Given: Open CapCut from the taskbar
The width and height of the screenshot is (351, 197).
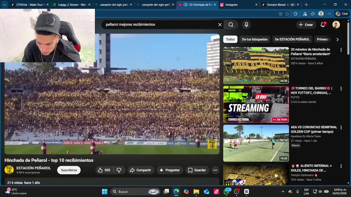Looking at the screenshot, I should point(247,192).
